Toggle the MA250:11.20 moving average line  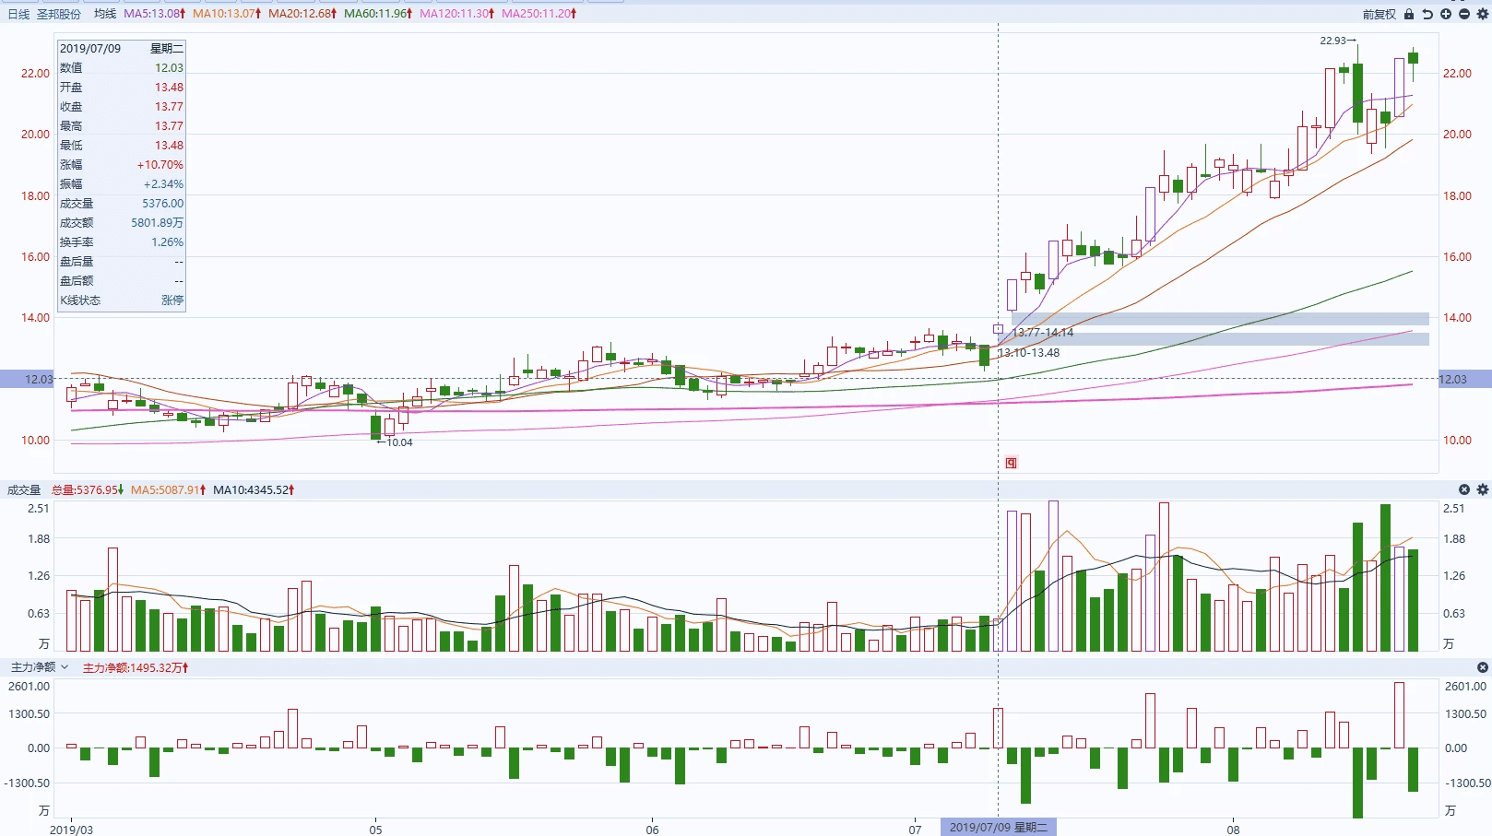click(x=539, y=14)
